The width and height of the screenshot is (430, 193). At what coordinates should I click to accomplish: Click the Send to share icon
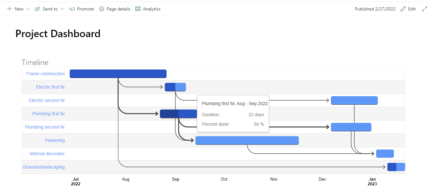(x=37, y=9)
